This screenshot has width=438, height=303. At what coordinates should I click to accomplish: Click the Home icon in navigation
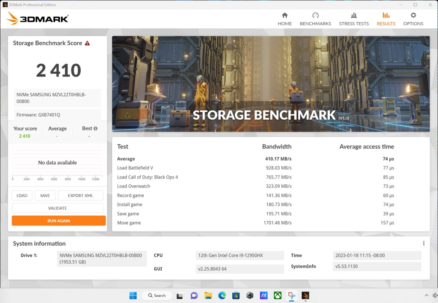(284, 17)
